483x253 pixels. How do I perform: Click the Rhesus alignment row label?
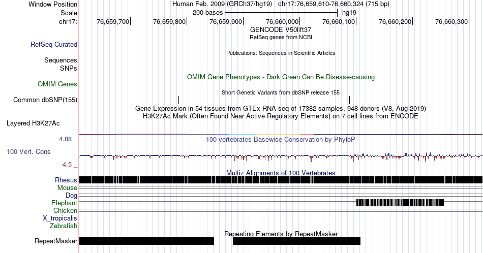pos(66,180)
